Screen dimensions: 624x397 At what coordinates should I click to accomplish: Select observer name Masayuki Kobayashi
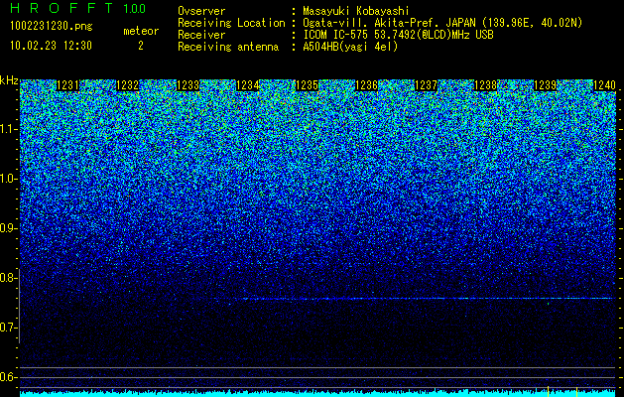(x=356, y=11)
